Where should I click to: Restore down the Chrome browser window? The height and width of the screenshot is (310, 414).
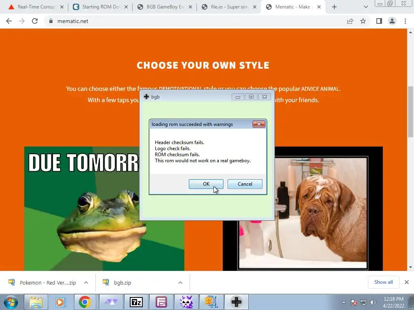[390, 3]
